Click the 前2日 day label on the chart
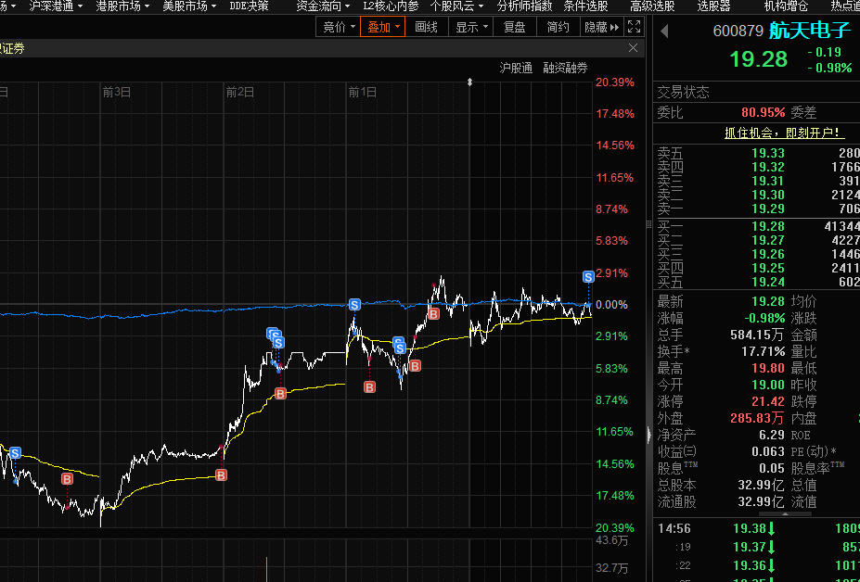The width and height of the screenshot is (860, 582). pyautogui.click(x=239, y=92)
